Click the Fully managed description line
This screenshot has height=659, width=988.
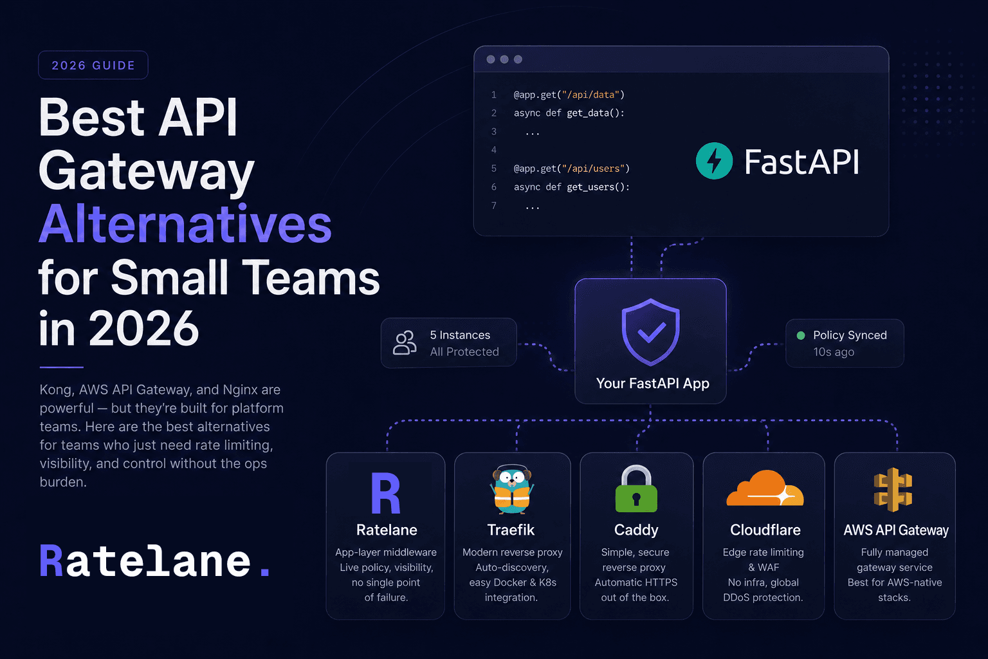tap(895, 552)
